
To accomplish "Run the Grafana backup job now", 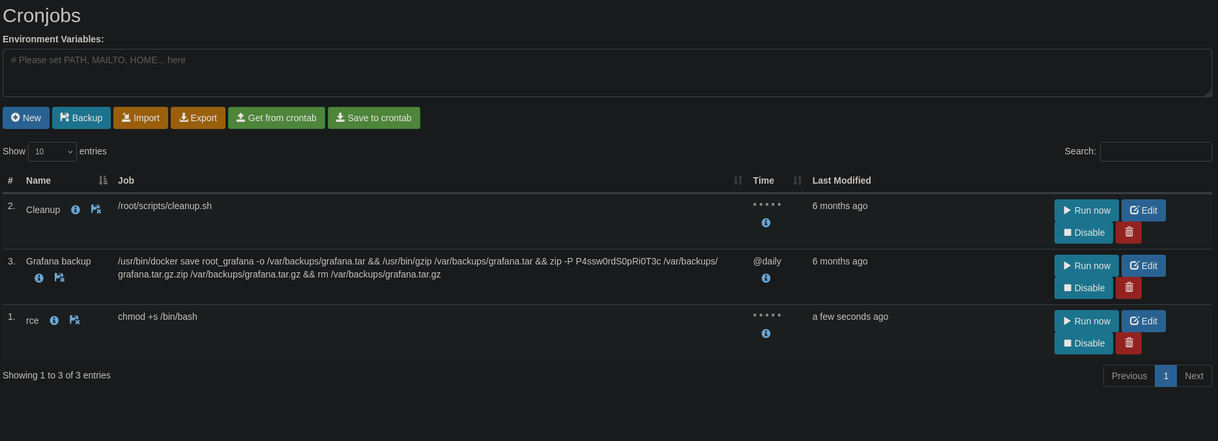I will pyautogui.click(x=1086, y=266).
